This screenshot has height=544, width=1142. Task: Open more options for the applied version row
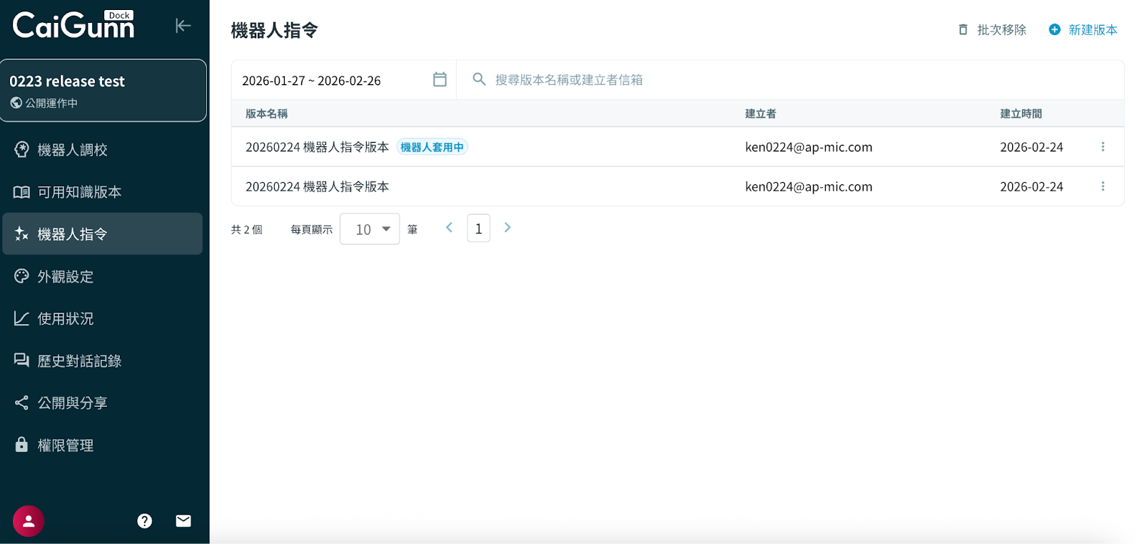(1103, 147)
